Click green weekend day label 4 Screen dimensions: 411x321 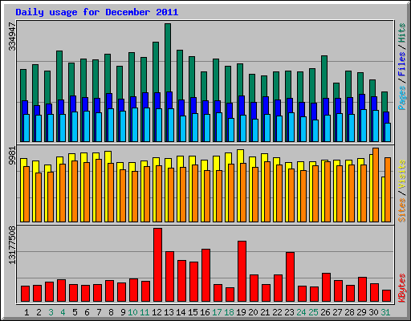coord(63,312)
